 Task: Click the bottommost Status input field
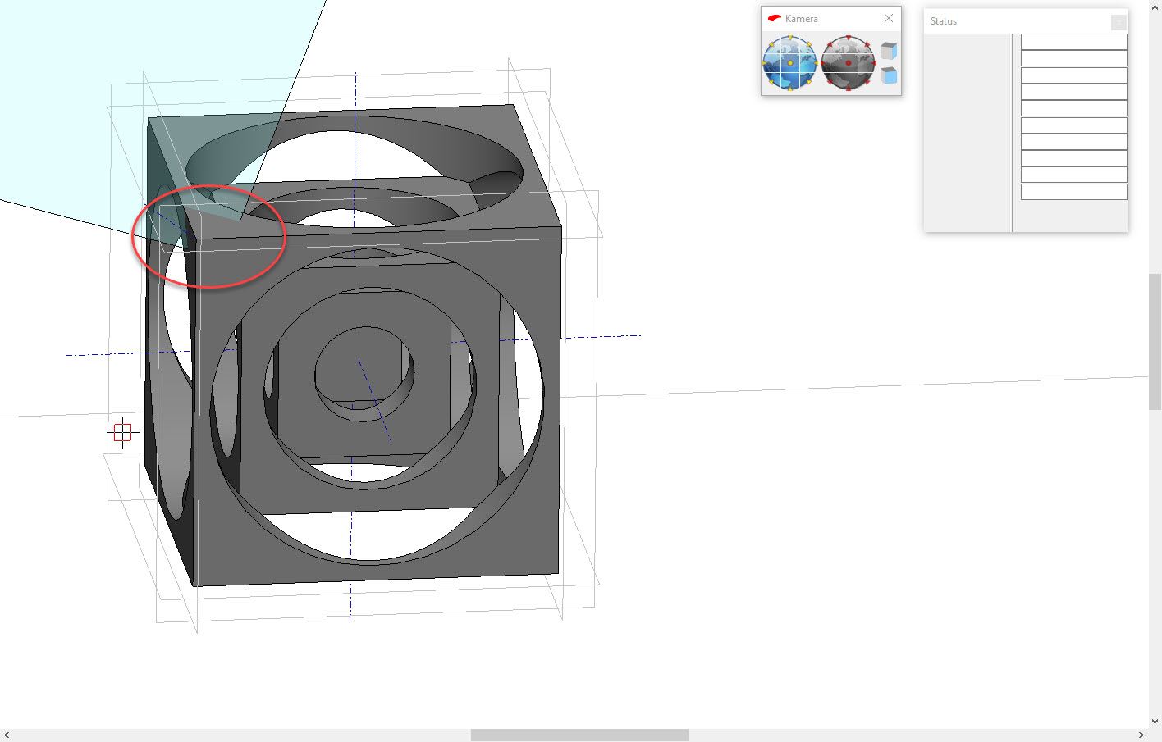pyautogui.click(x=1074, y=192)
